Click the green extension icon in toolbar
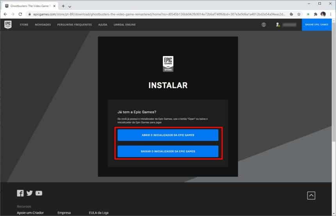 [308, 14]
